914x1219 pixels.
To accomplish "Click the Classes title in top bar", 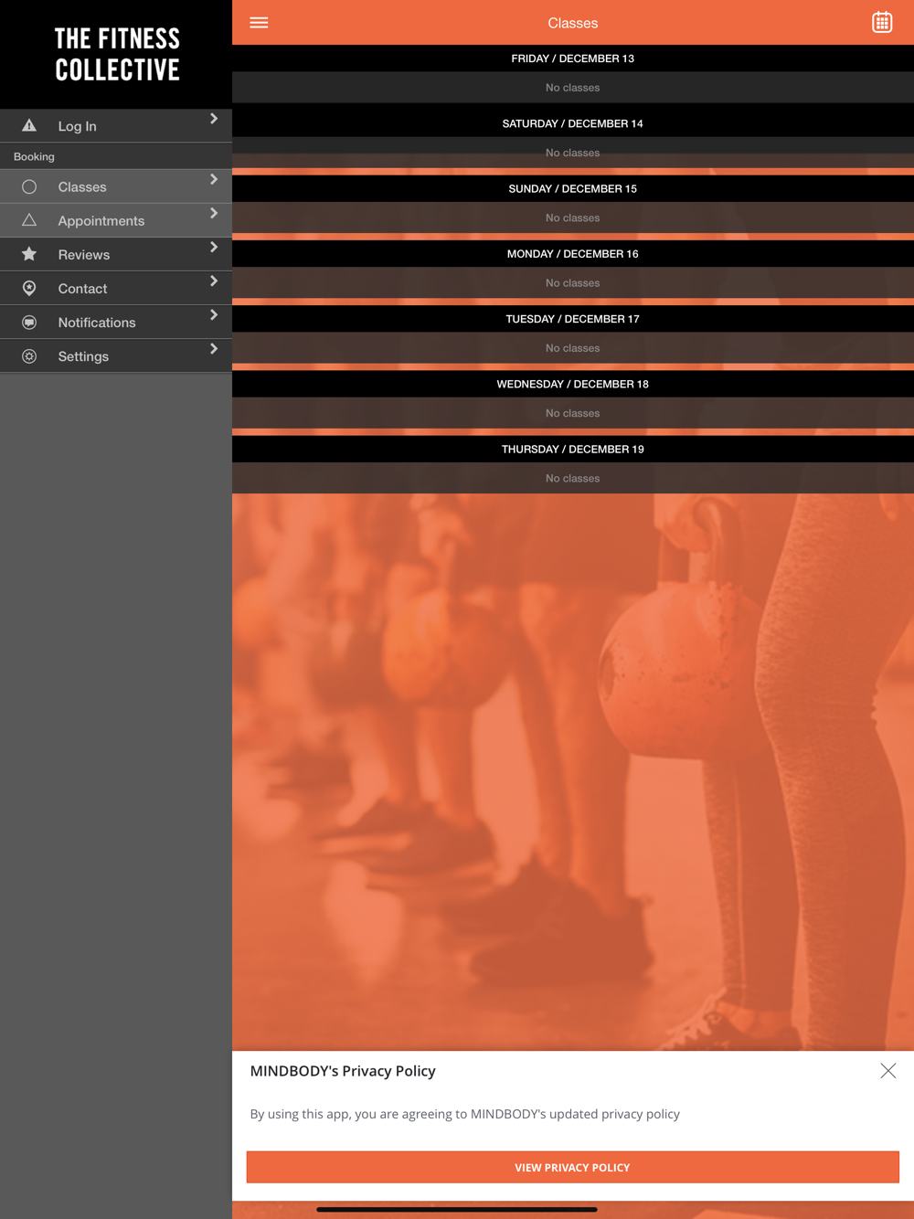I will point(573,23).
